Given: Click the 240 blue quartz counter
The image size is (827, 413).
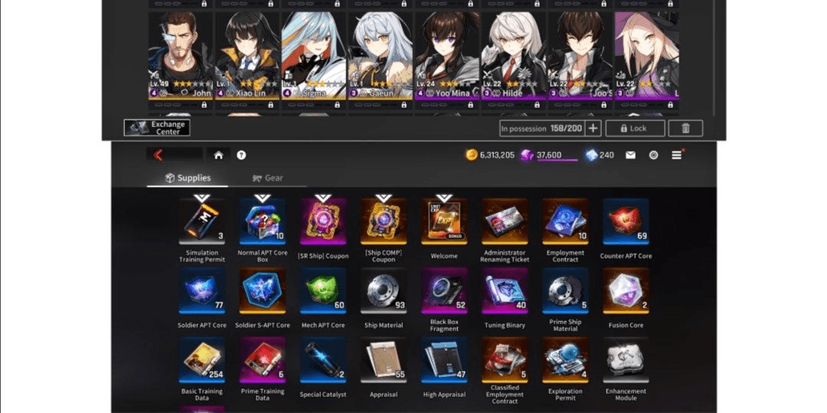Looking at the screenshot, I should [x=600, y=155].
